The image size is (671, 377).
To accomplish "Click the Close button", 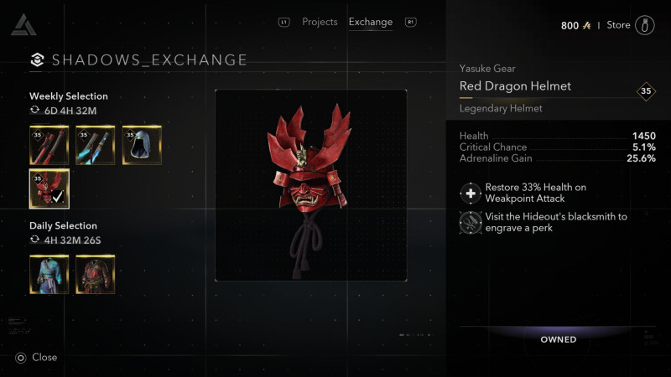I will pyautogui.click(x=36, y=358).
